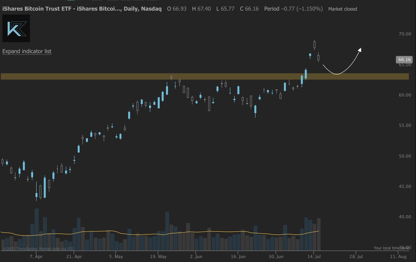Click the 11. Aug date label
The height and width of the screenshot is (262, 416).
click(398, 256)
